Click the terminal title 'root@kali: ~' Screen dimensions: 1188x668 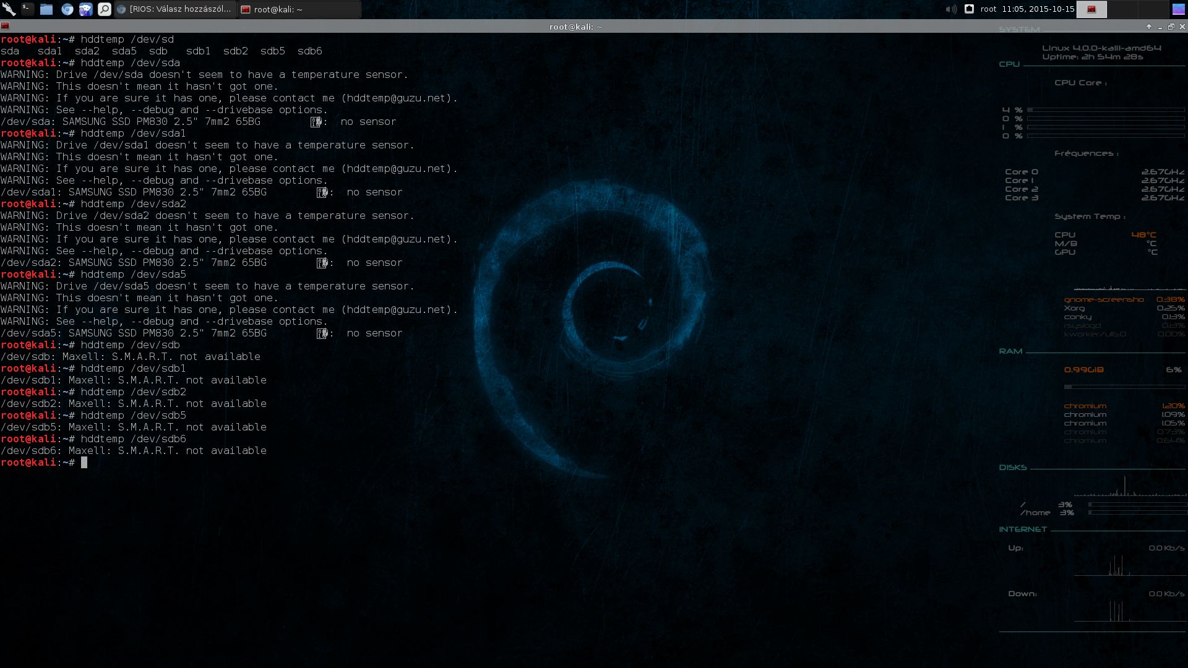[575, 27]
